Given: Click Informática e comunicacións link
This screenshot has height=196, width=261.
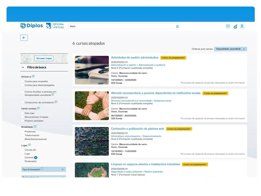Looking at the screenshot, I should tap(126, 136).
